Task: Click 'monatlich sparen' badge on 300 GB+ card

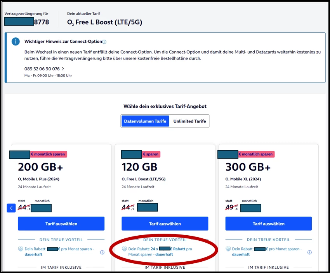Action: (256, 154)
